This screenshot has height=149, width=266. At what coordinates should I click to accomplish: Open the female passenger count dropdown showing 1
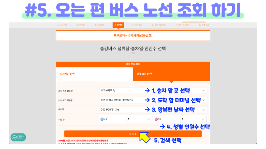coord(193,119)
